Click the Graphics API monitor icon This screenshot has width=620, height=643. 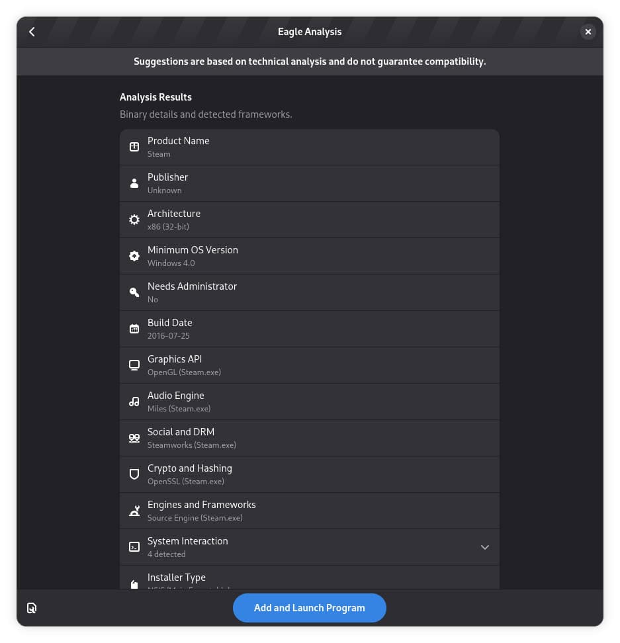click(x=134, y=364)
